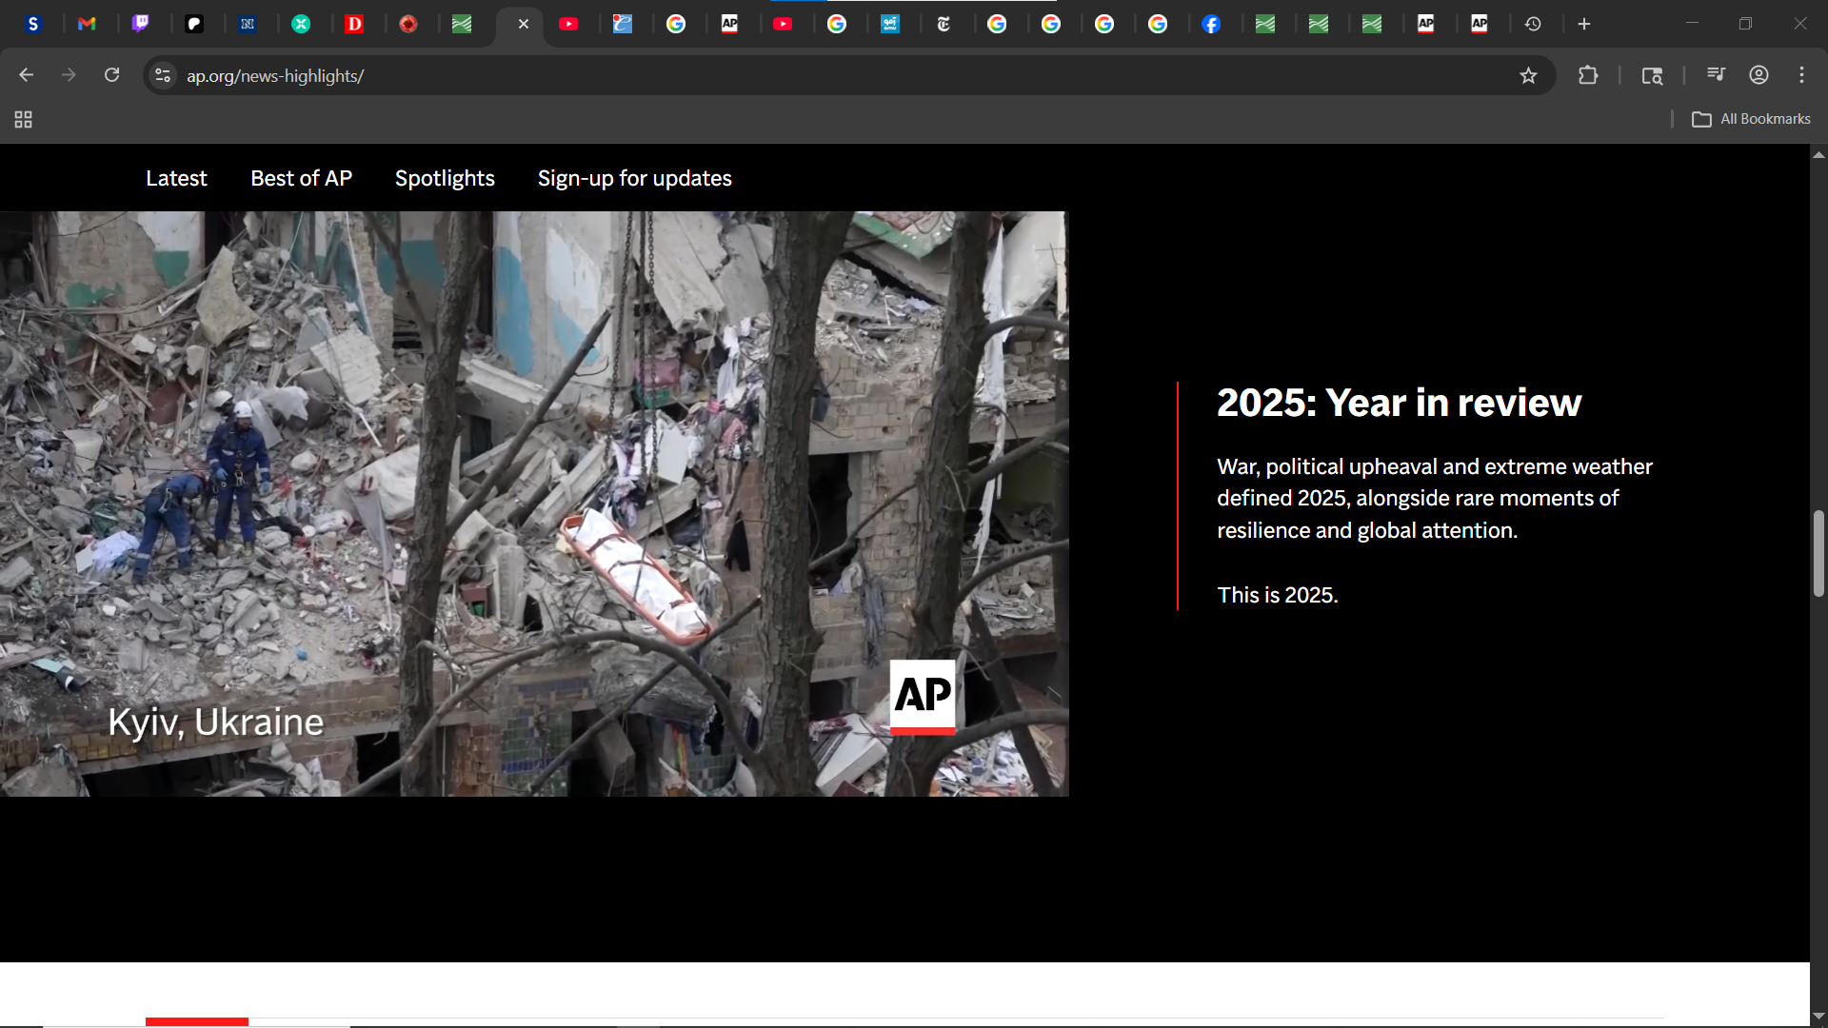
Task: Switch to the Gmail tab
Action: point(87,24)
